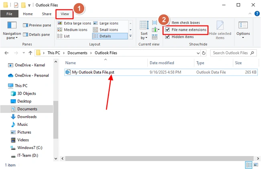
Task: Click Documents in the address bar
Action: (x=77, y=53)
